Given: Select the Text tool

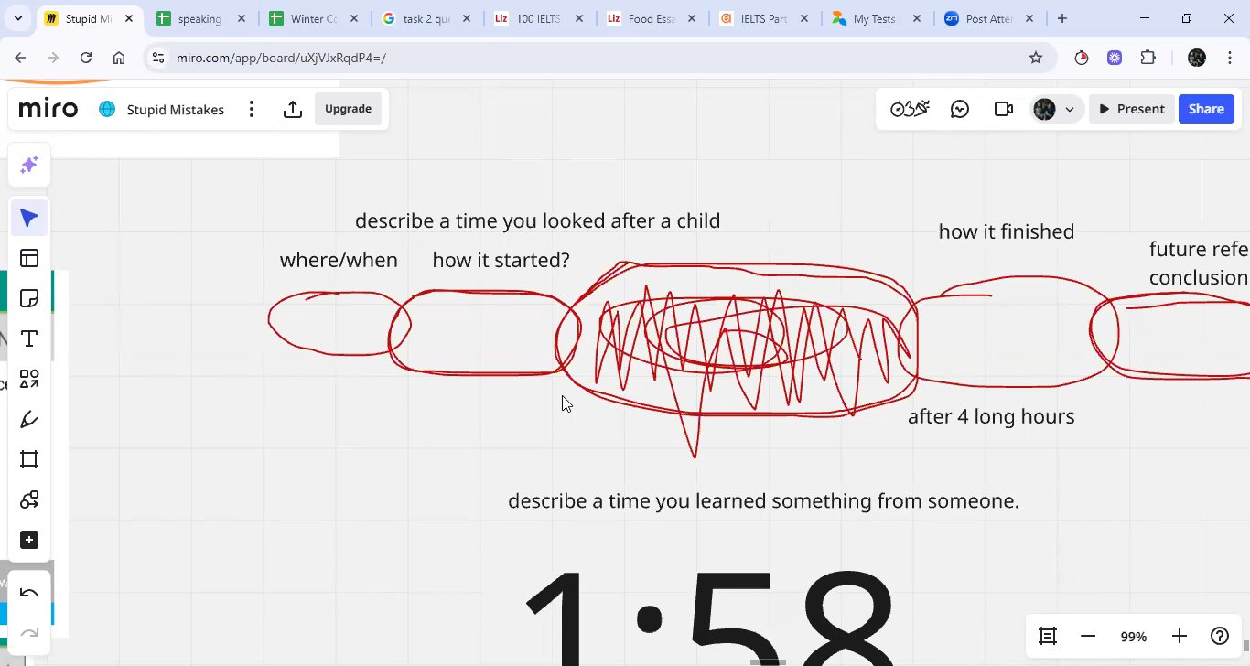Looking at the screenshot, I should coord(29,338).
